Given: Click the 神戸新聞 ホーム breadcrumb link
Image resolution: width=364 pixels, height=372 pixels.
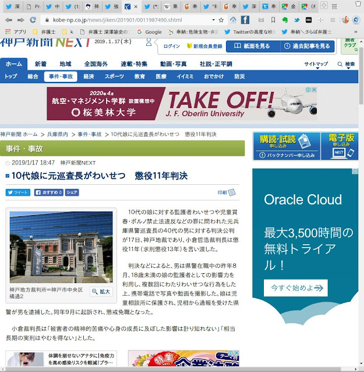Looking at the screenshot, I should pos(19,134).
